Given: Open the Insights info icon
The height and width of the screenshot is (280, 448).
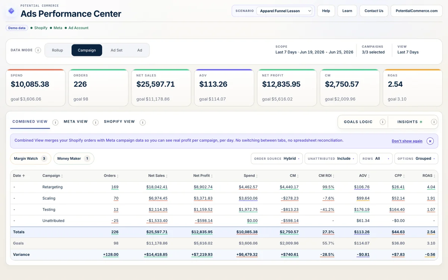Looking at the screenshot, I should click(x=434, y=122).
